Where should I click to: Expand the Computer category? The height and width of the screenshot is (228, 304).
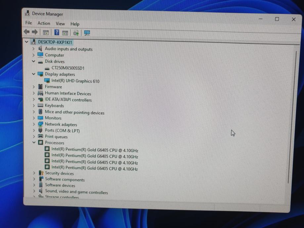(33, 55)
